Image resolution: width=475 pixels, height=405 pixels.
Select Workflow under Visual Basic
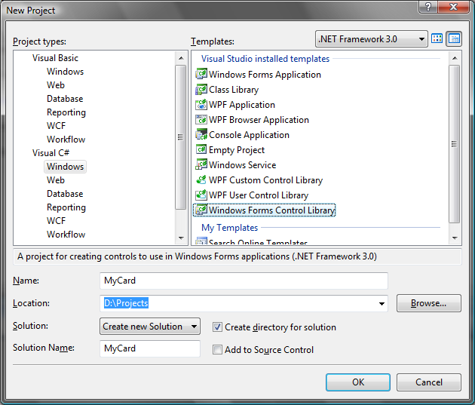(66, 140)
